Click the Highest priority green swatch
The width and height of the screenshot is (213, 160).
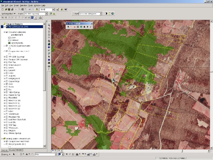coord(9,43)
